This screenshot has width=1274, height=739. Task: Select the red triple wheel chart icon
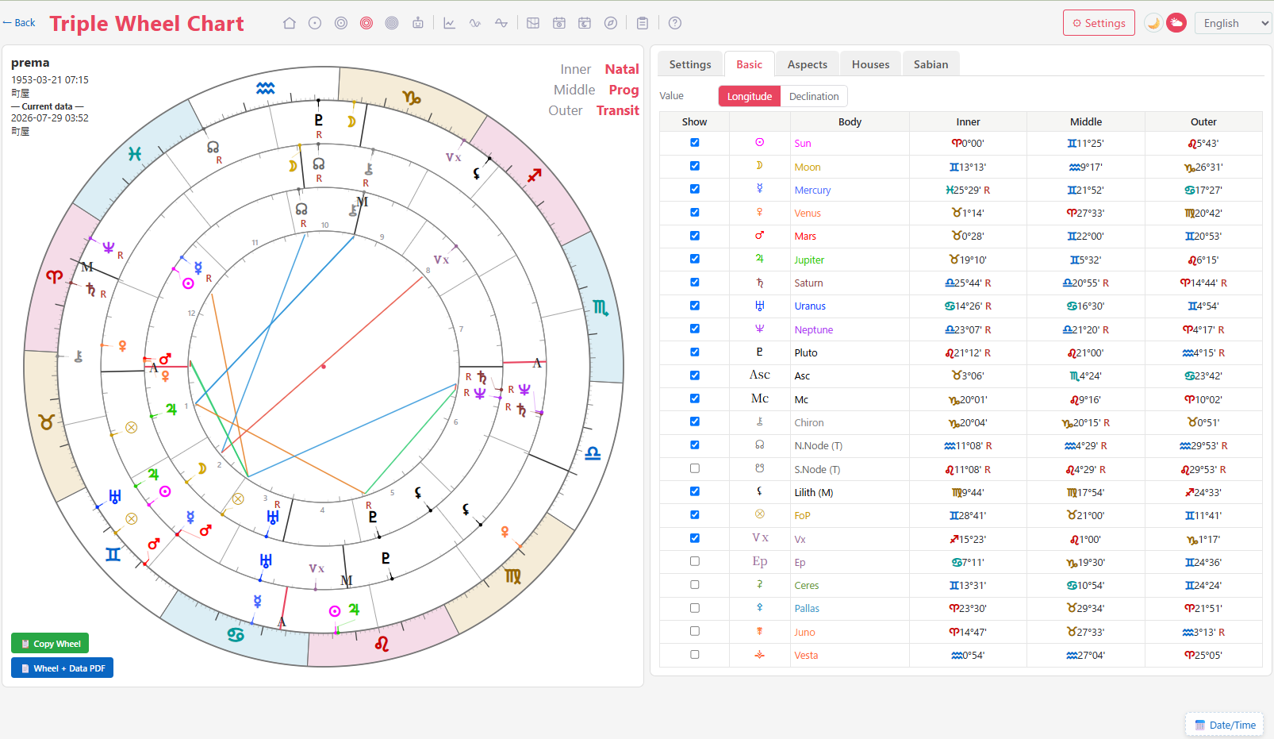coord(366,23)
